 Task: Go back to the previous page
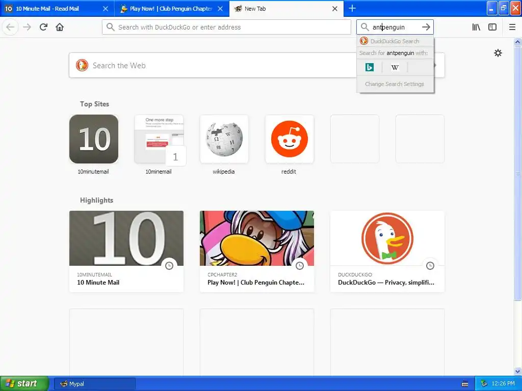point(10,27)
